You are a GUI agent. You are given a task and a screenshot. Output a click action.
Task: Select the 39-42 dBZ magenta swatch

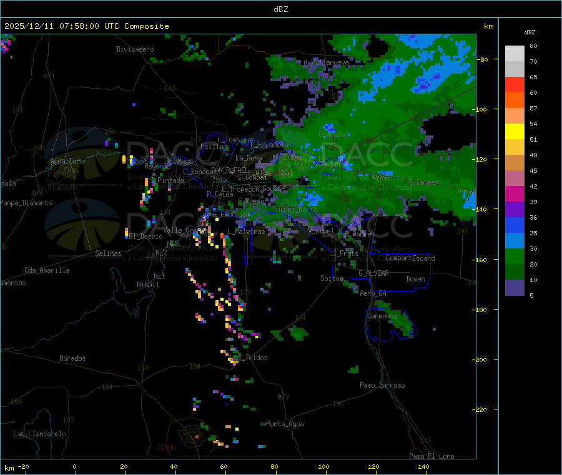pos(515,193)
